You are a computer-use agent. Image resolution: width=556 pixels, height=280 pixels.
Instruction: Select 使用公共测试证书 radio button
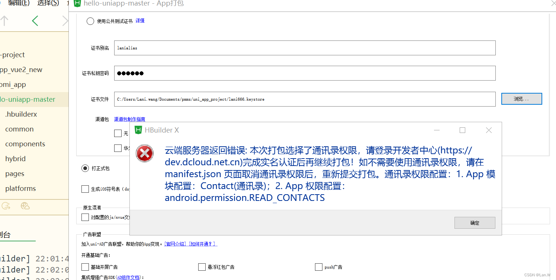[90, 21]
